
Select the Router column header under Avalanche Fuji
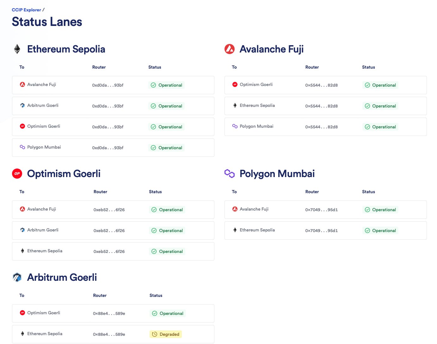[x=312, y=67]
